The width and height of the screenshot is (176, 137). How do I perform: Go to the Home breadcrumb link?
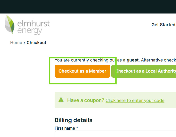(16, 42)
